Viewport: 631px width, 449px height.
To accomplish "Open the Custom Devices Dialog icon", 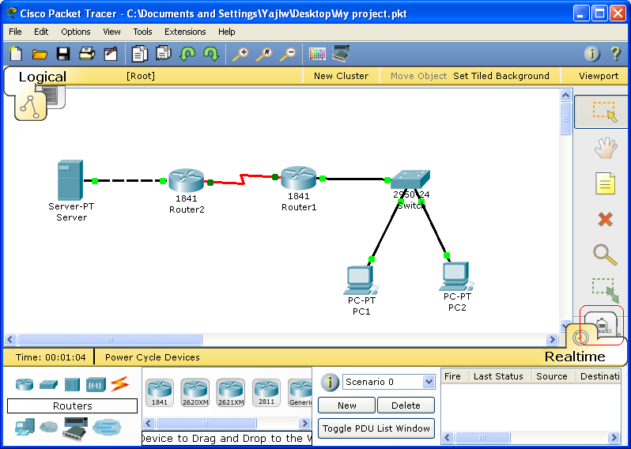I will click(x=341, y=54).
